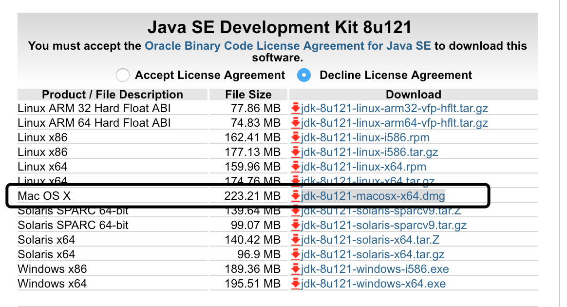
Task: Click the Product / File Description column header
Action: (113, 94)
